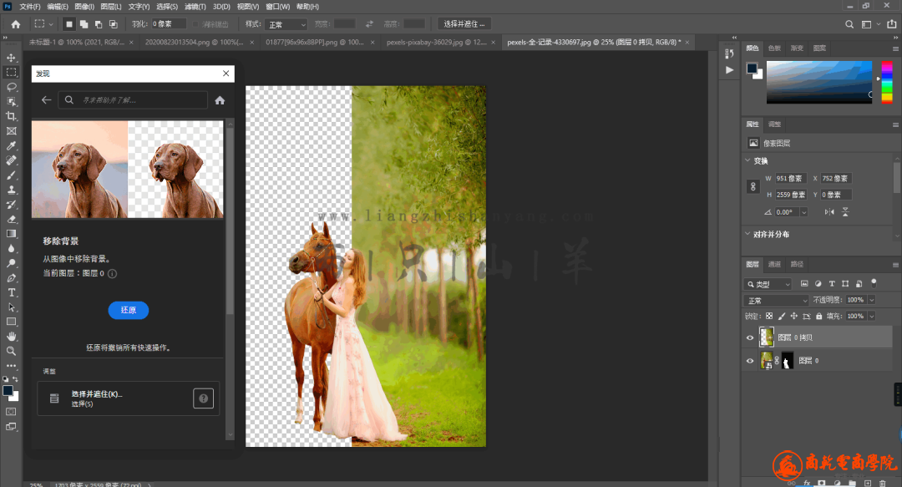Screen dimensions: 902x487
Task: Click flip horizontal icon in Properties panel
Action: click(829, 212)
